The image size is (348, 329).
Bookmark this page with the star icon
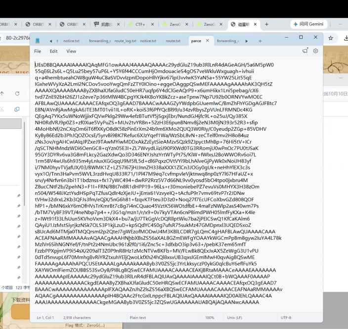[331, 38]
